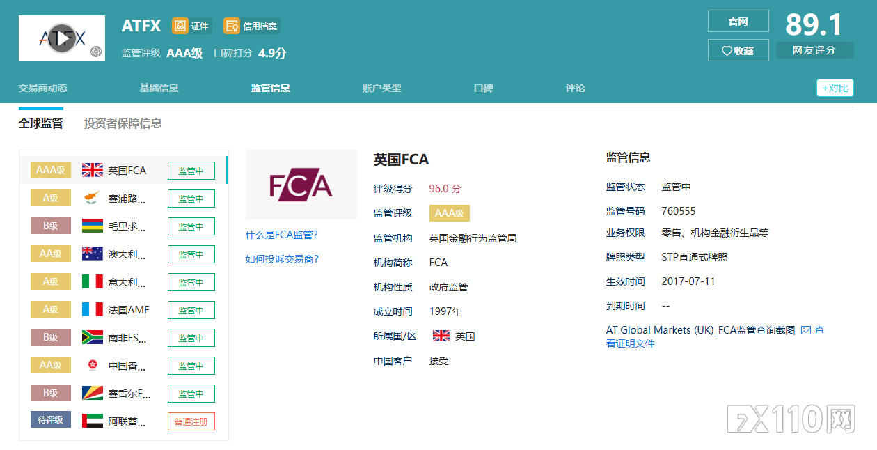Viewport: 877px width, 450px height.
Task: Click 监管中 status button for 塞浦路 row
Action: pos(191,199)
